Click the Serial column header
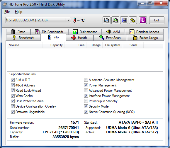 click(133, 45)
